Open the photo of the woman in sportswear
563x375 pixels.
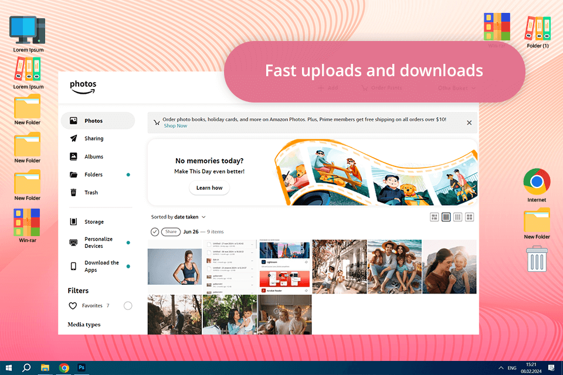coord(175,267)
